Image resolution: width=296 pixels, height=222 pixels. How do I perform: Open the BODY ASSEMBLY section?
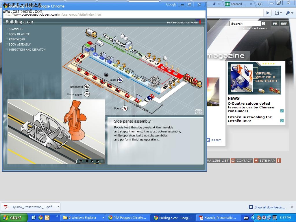(20, 44)
